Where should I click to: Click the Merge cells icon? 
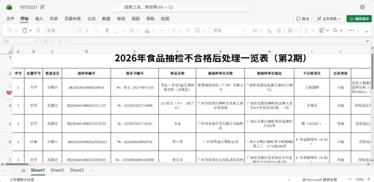click(x=197, y=30)
